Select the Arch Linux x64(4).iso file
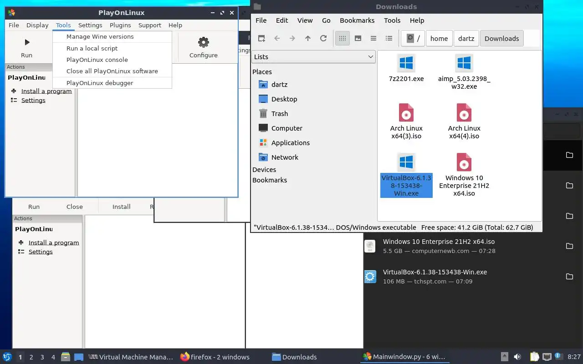 pyautogui.click(x=464, y=121)
